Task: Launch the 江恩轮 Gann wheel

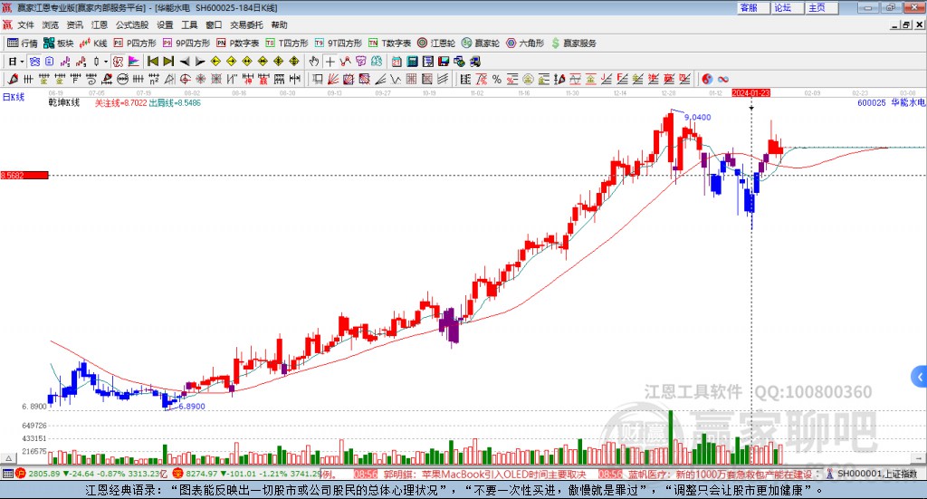Action: [436, 43]
